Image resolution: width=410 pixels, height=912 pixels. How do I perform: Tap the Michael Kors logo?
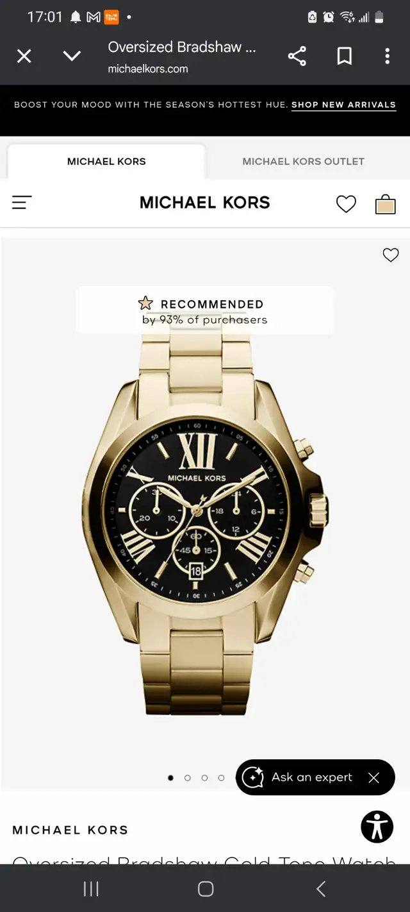(x=205, y=203)
